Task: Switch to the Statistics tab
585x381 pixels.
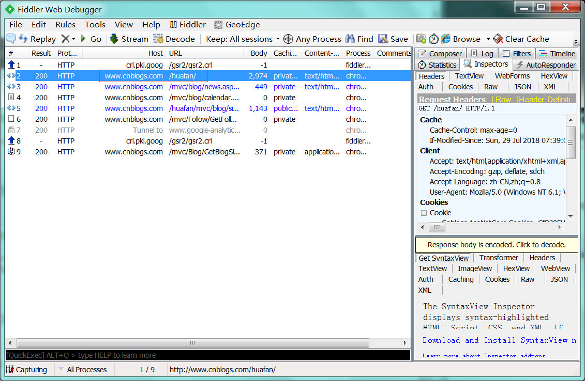Action: coord(437,65)
